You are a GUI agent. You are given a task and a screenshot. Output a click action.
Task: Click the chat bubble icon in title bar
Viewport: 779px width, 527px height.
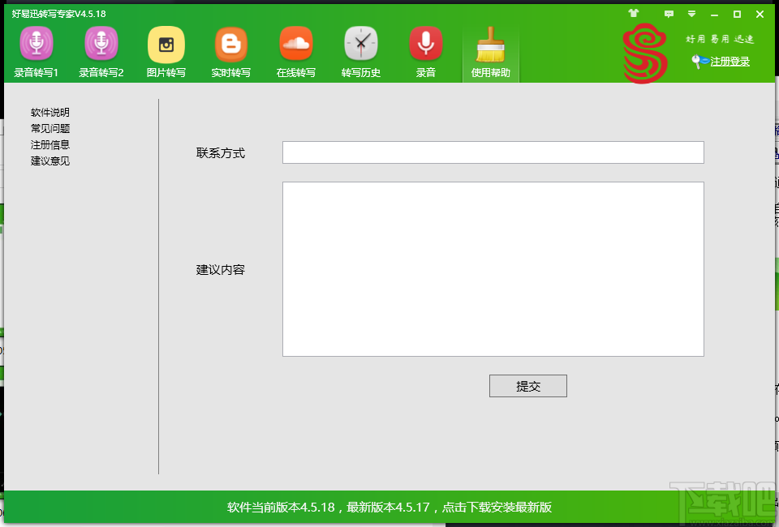tap(670, 14)
